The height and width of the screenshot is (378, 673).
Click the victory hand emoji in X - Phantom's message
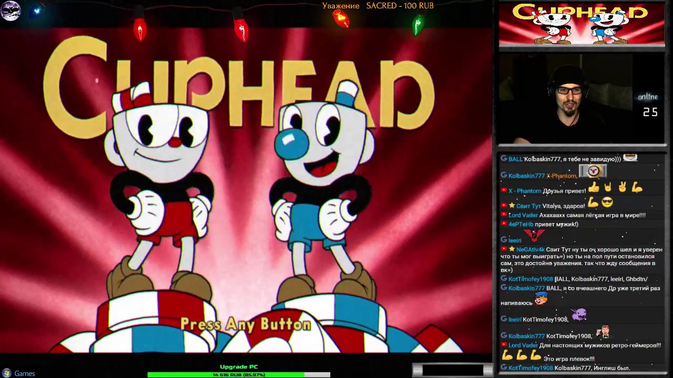point(623,187)
